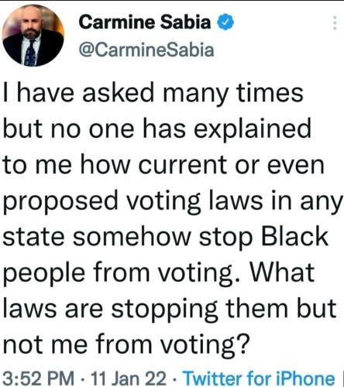Click the word 'explained' in the tweet
The image size is (344, 387).
[x=253, y=129]
